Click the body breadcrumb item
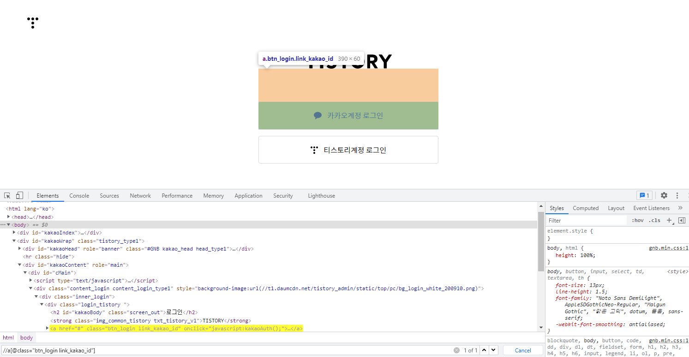The height and width of the screenshot is (357, 689). point(27,338)
